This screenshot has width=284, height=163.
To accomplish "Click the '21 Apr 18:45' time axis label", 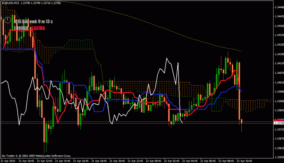I will (x=99, y=161).
